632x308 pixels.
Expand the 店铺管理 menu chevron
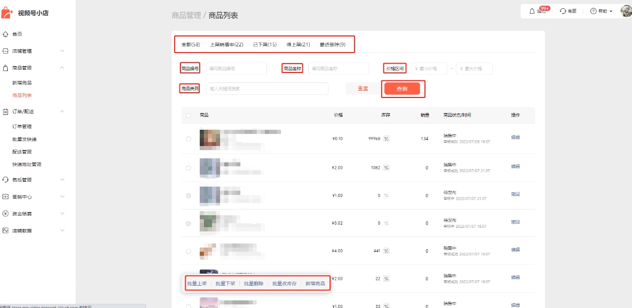[62, 51]
